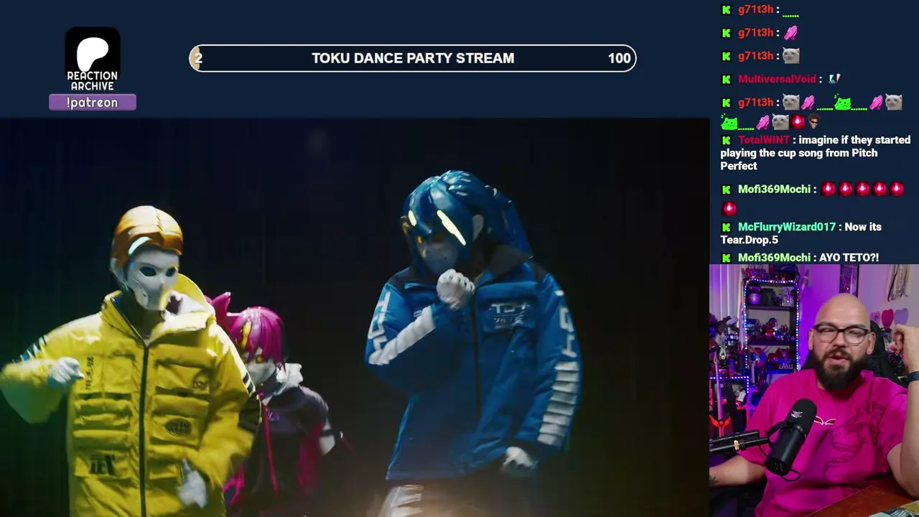Click the K badge beside TotalWINT
This screenshot has width=919, height=517.
pos(727,140)
